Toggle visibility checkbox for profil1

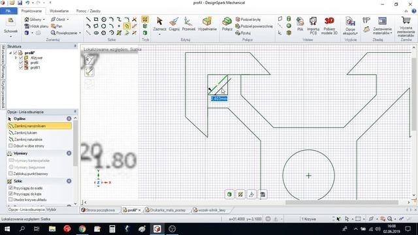tap(21, 68)
